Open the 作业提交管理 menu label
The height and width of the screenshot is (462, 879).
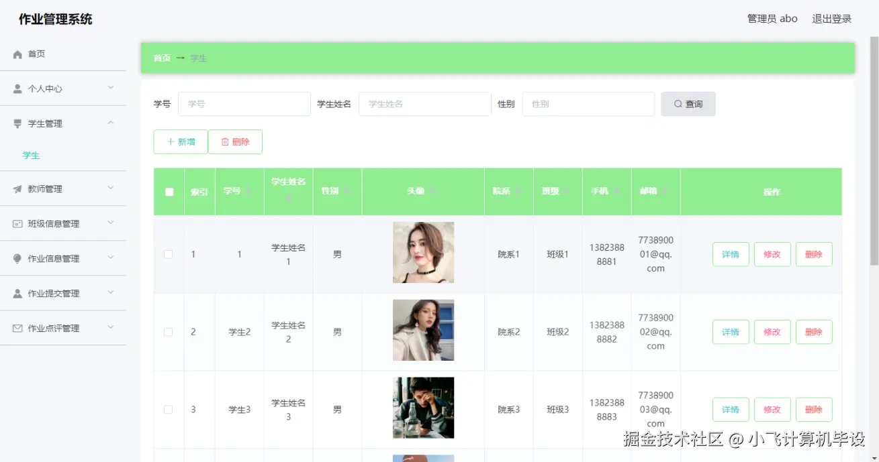point(54,294)
